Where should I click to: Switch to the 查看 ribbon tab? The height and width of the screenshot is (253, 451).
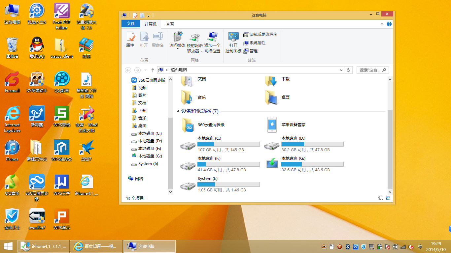[x=170, y=24]
